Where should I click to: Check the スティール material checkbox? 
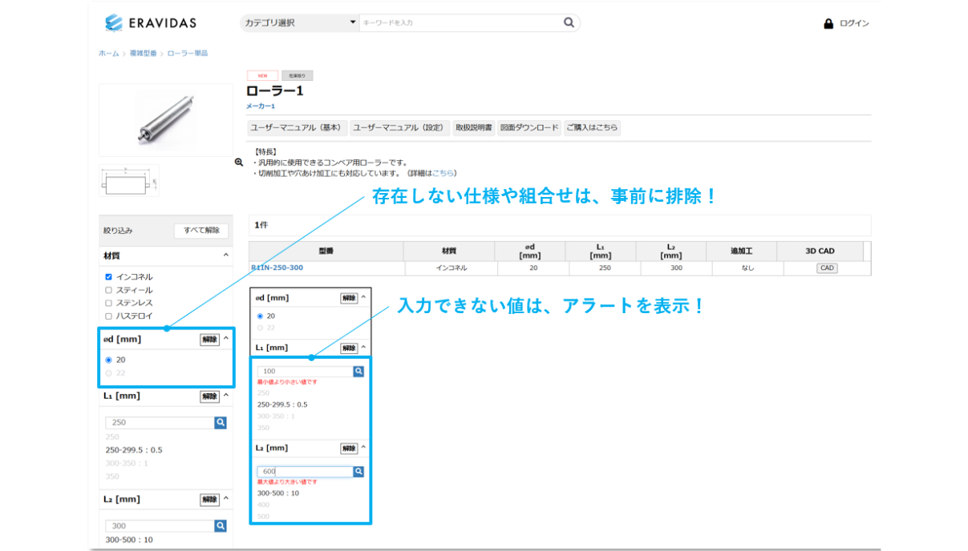click(x=109, y=290)
